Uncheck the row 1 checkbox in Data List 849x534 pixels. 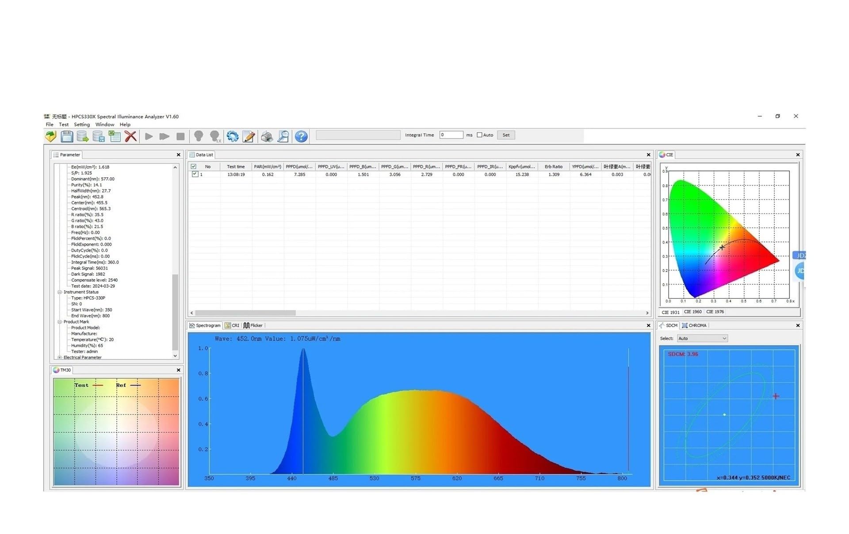point(195,174)
